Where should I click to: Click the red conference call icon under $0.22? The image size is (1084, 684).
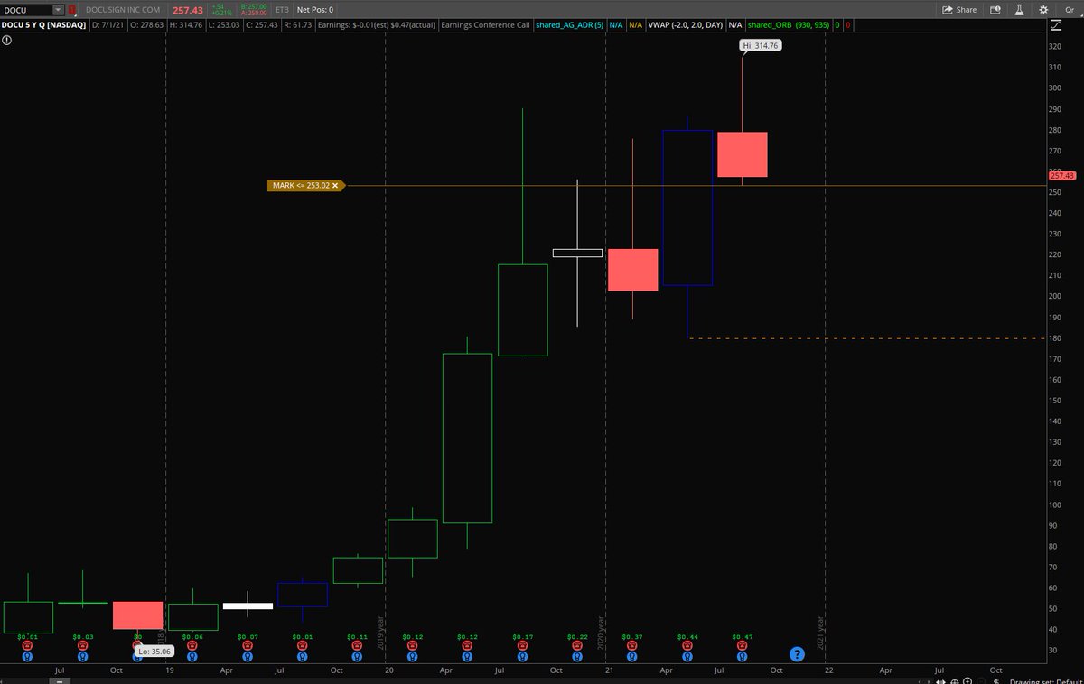tap(577, 645)
